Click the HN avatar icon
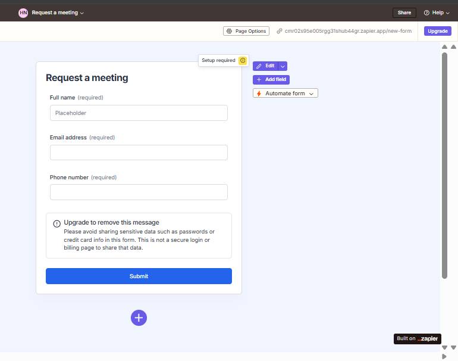458x361 pixels. coord(23,13)
